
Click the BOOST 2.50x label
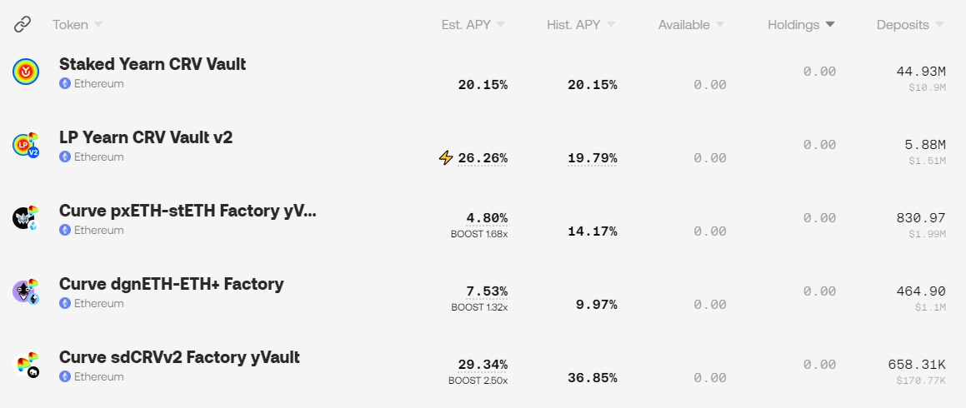coord(478,381)
